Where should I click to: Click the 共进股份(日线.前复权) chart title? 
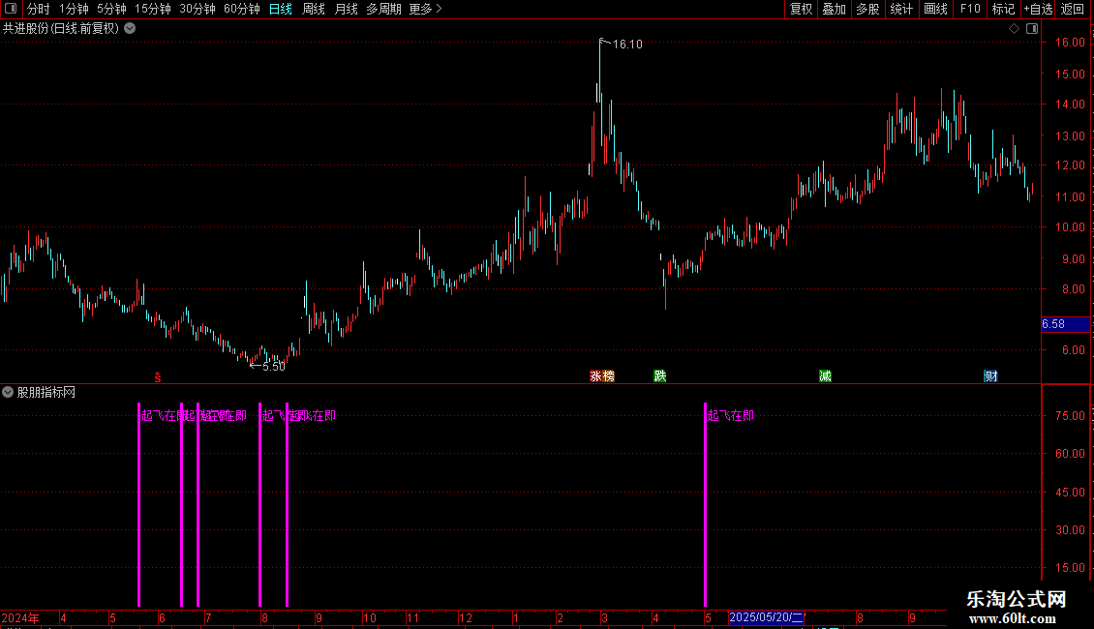[61, 29]
